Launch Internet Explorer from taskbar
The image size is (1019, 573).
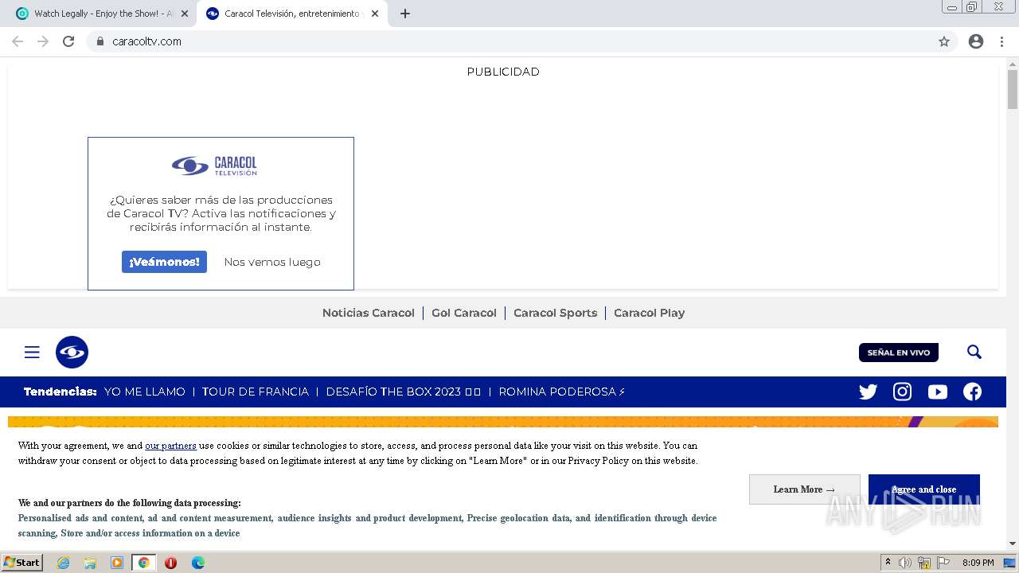63,563
